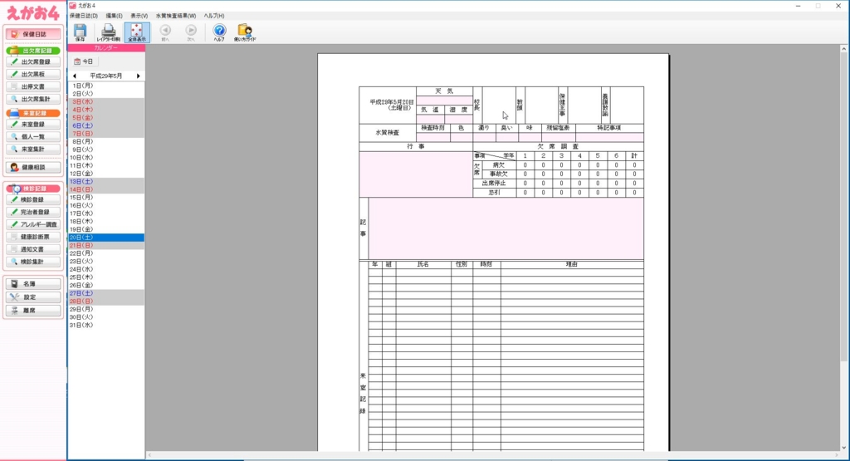The width and height of the screenshot is (850, 461).
Task: Select 31日(水) in the calendar list
Action: pyautogui.click(x=106, y=326)
